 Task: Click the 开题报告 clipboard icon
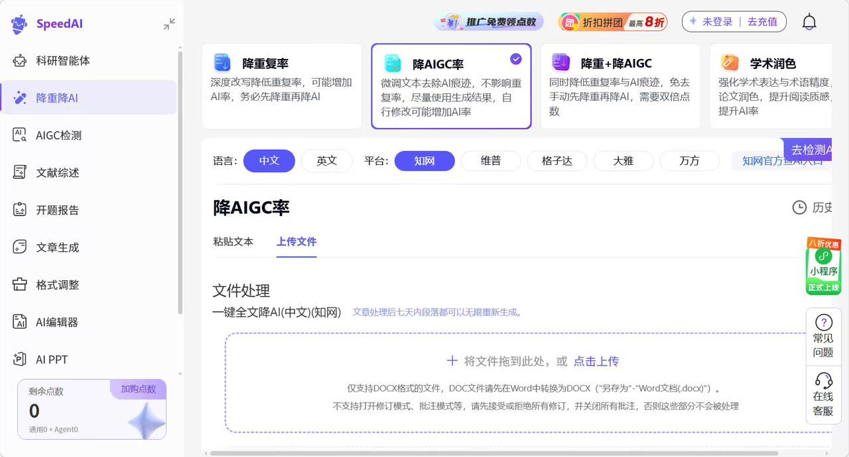click(20, 210)
